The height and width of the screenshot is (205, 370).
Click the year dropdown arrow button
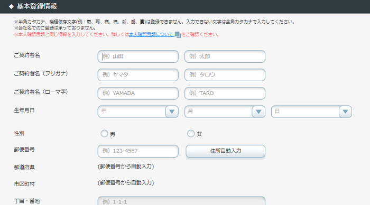[x=172, y=112]
